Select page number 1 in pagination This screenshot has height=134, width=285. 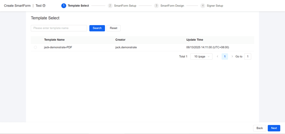pos(225,57)
